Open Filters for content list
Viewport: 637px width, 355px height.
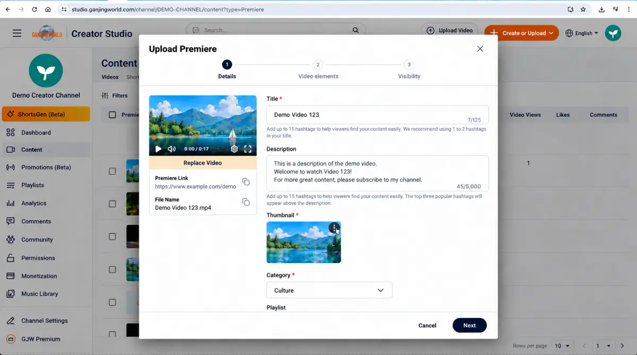[x=115, y=96]
